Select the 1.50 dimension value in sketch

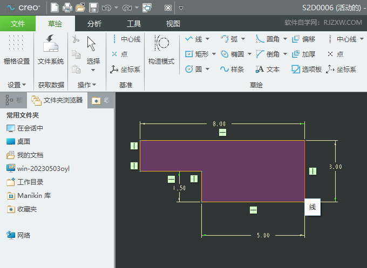point(180,188)
